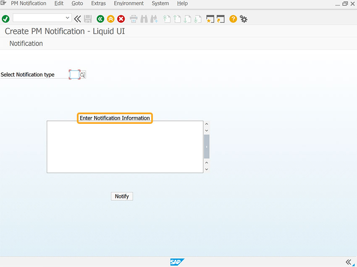357x267 pixels.
Task: Click the red Cancel icon
Action: tap(121, 19)
